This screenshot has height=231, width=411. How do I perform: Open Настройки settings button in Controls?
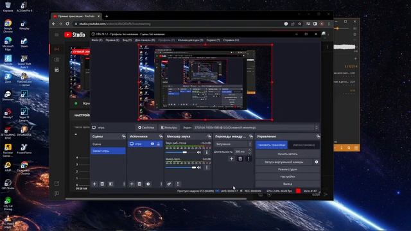click(x=288, y=176)
